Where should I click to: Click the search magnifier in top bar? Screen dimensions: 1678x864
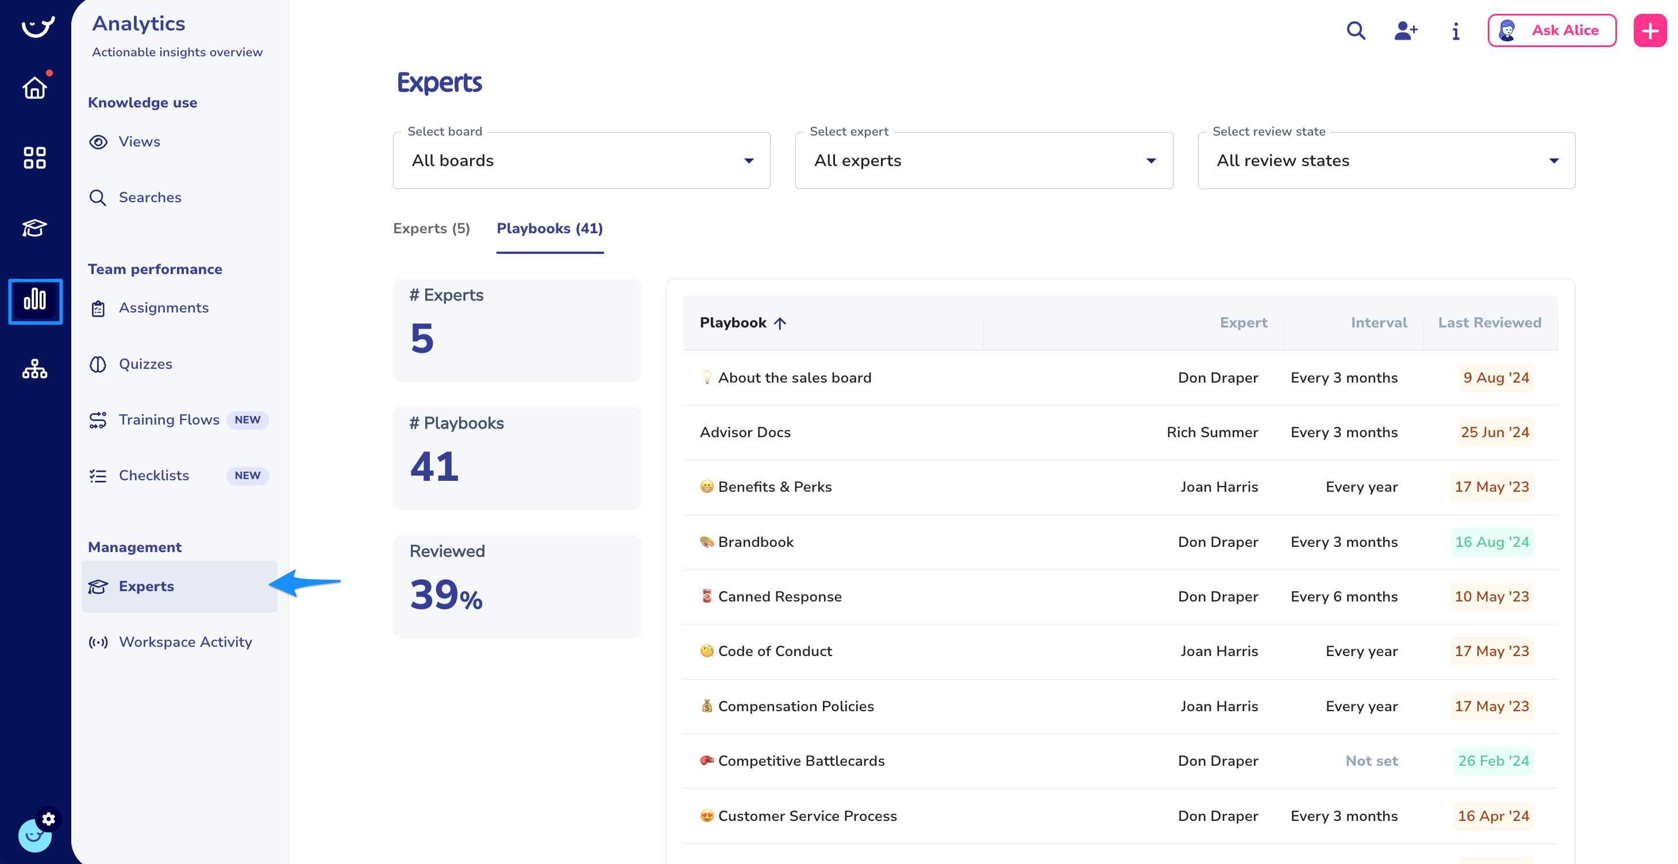click(1356, 30)
